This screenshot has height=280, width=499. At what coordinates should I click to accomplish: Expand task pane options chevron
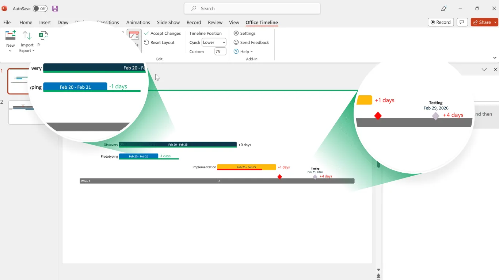[484, 69]
